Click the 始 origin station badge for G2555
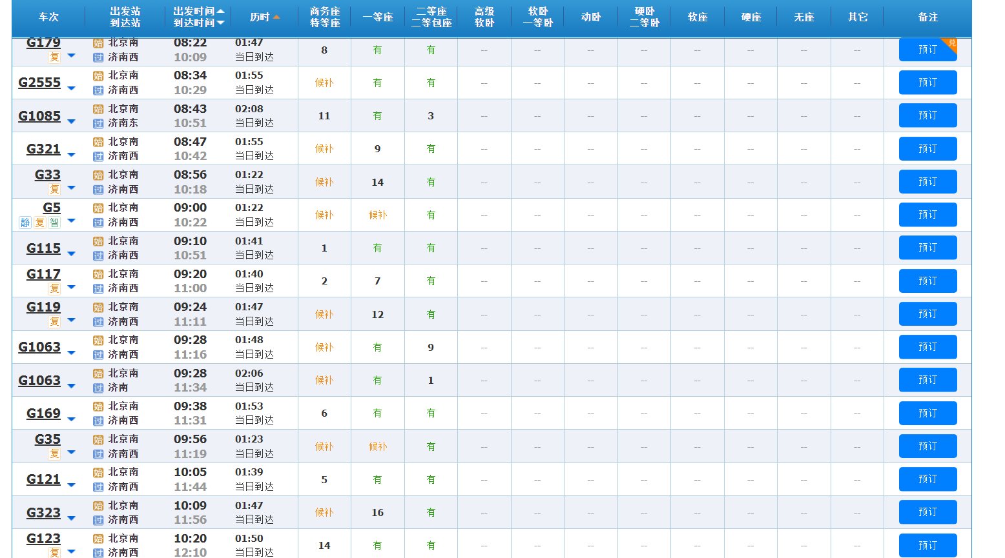1005x558 pixels. tap(97, 76)
